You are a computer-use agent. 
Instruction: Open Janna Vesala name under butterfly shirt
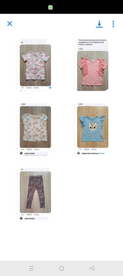pos(29,153)
